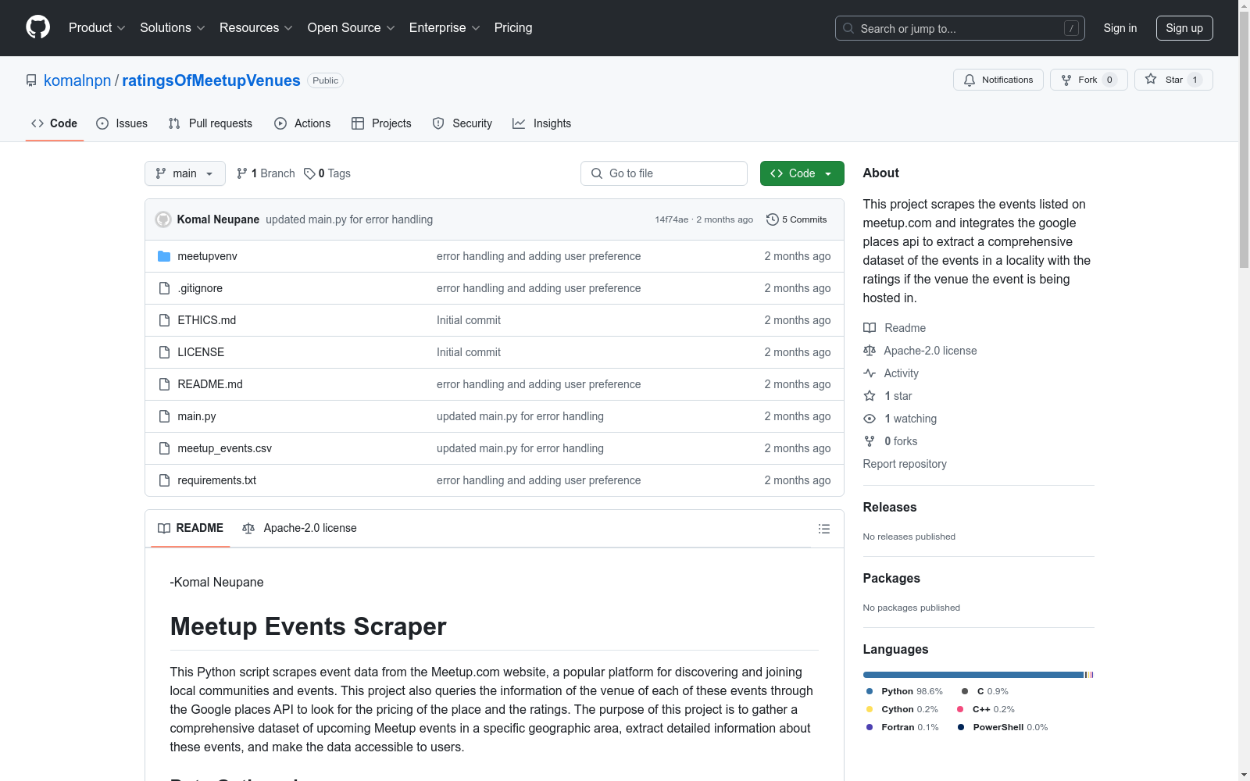Screen dimensions: 1250x781
Task: Click the requirements.txt file icon
Action: point(164,480)
